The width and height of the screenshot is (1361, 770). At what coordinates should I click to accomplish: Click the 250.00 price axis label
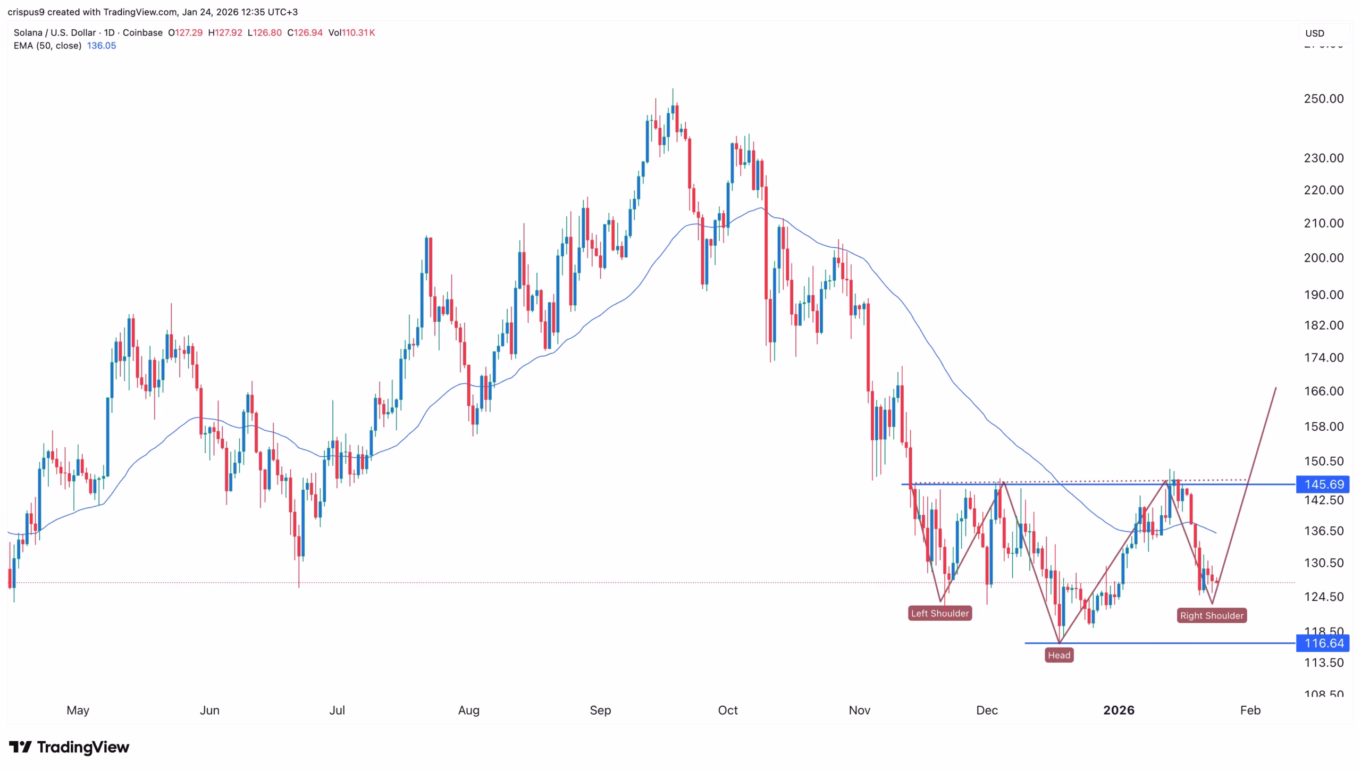click(x=1323, y=98)
